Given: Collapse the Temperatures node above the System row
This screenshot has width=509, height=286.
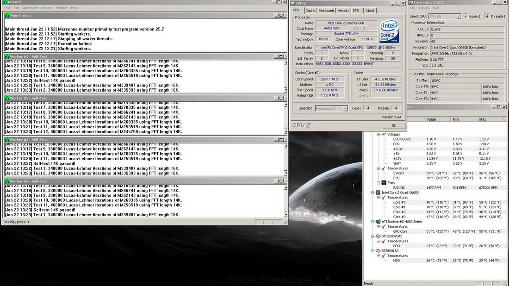Looking at the screenshot, I should click(x=378, y=168).
